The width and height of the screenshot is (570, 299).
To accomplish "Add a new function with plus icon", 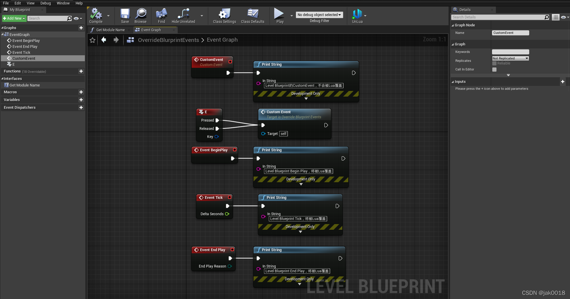I will 81,71.
